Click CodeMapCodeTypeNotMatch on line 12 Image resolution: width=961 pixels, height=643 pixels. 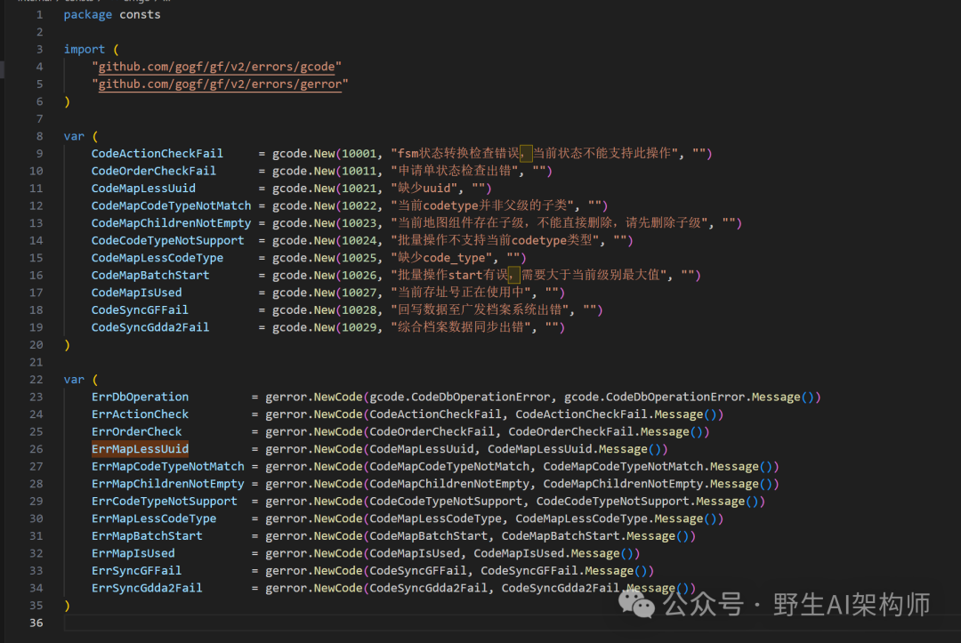(x=171, y=205)
